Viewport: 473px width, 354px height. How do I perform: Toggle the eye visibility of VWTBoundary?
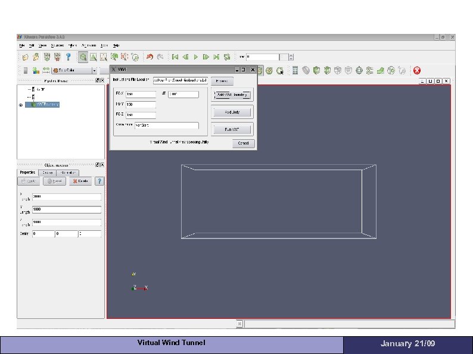[x=21, y=105]
